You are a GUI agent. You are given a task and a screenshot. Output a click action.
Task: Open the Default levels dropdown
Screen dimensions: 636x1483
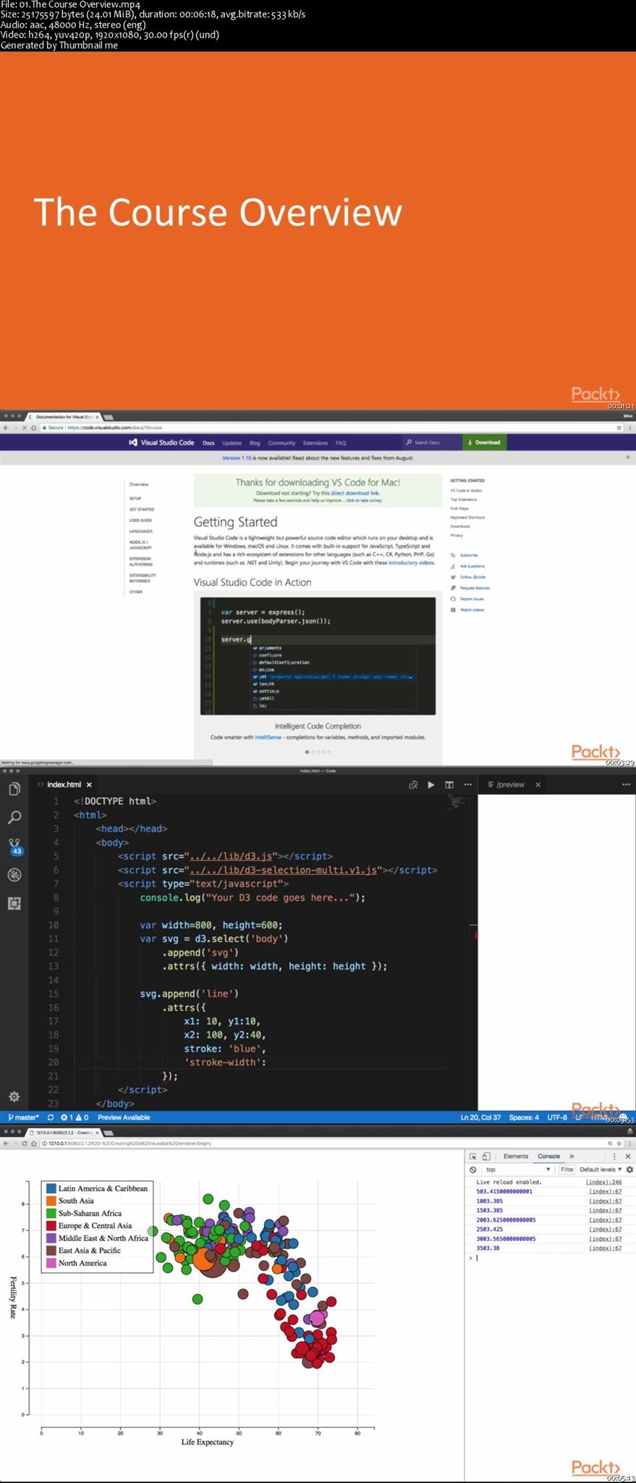click(x=601, y=1169)
